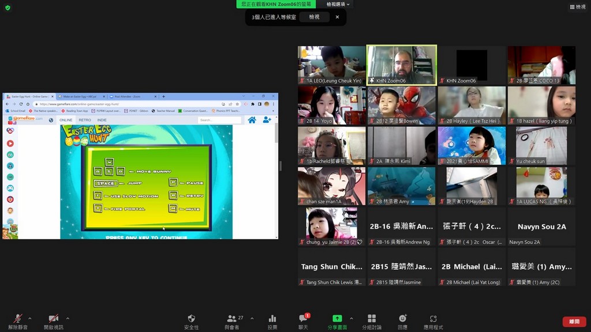Click the red play icon in Gameflare sidebar
Viewport: 591px width, 332px height.
click(10, 144)
